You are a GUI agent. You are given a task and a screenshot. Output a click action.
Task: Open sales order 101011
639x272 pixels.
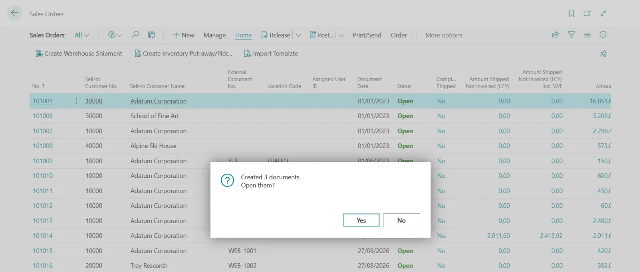43,191
